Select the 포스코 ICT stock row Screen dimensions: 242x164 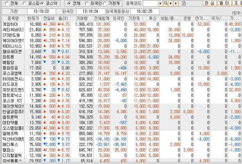coord(122,101)
